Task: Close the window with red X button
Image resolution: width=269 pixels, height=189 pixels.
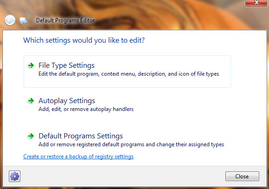Action: [256, 3]
